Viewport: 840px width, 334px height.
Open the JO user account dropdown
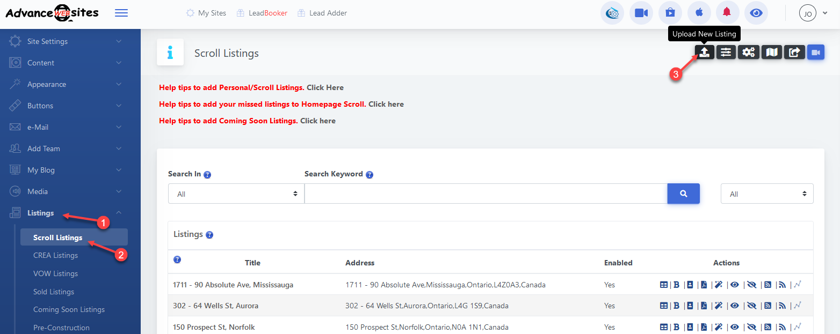coord(814,13)
